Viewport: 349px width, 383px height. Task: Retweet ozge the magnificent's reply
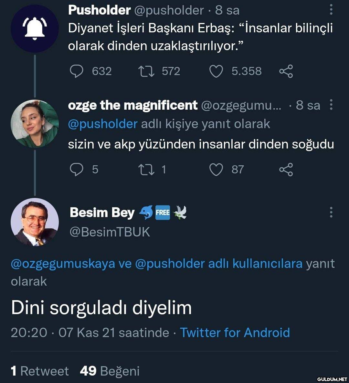[146, 170]
